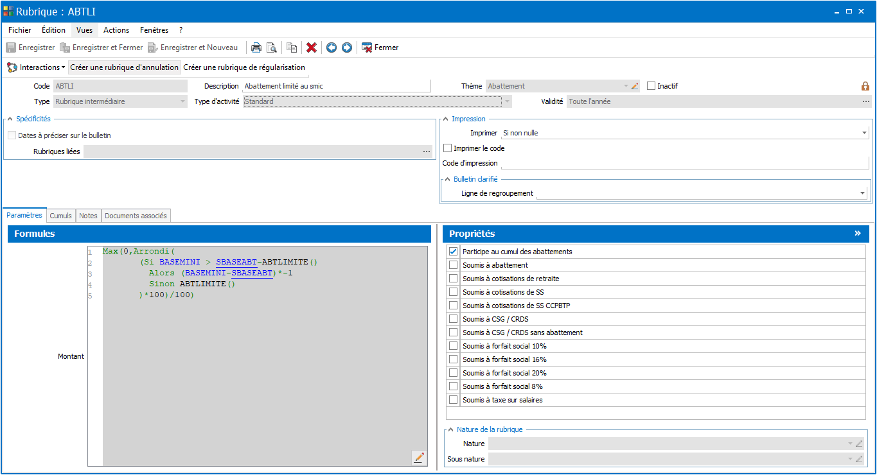Select the Paramètres tab
877x475 pixels.
point(24,215)
